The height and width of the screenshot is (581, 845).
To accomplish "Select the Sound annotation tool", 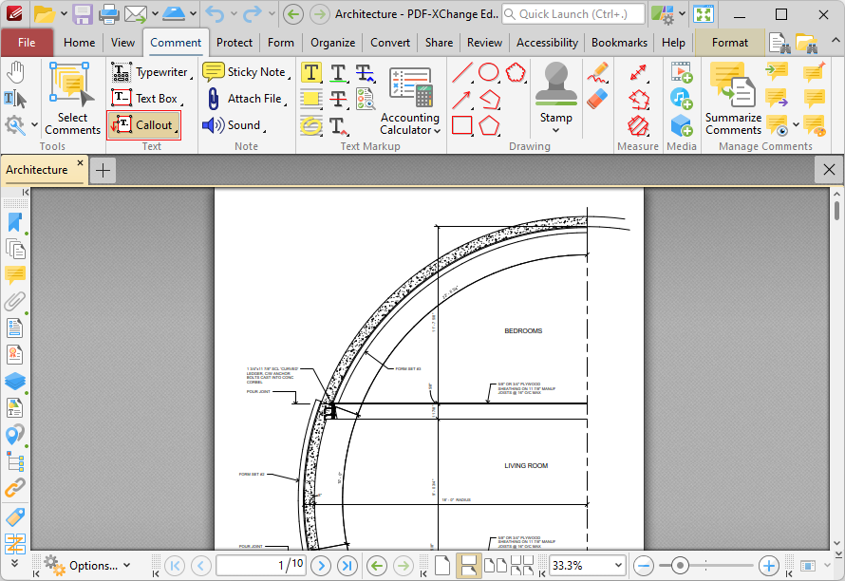I will pyautogui.click(x=234, y=125).
